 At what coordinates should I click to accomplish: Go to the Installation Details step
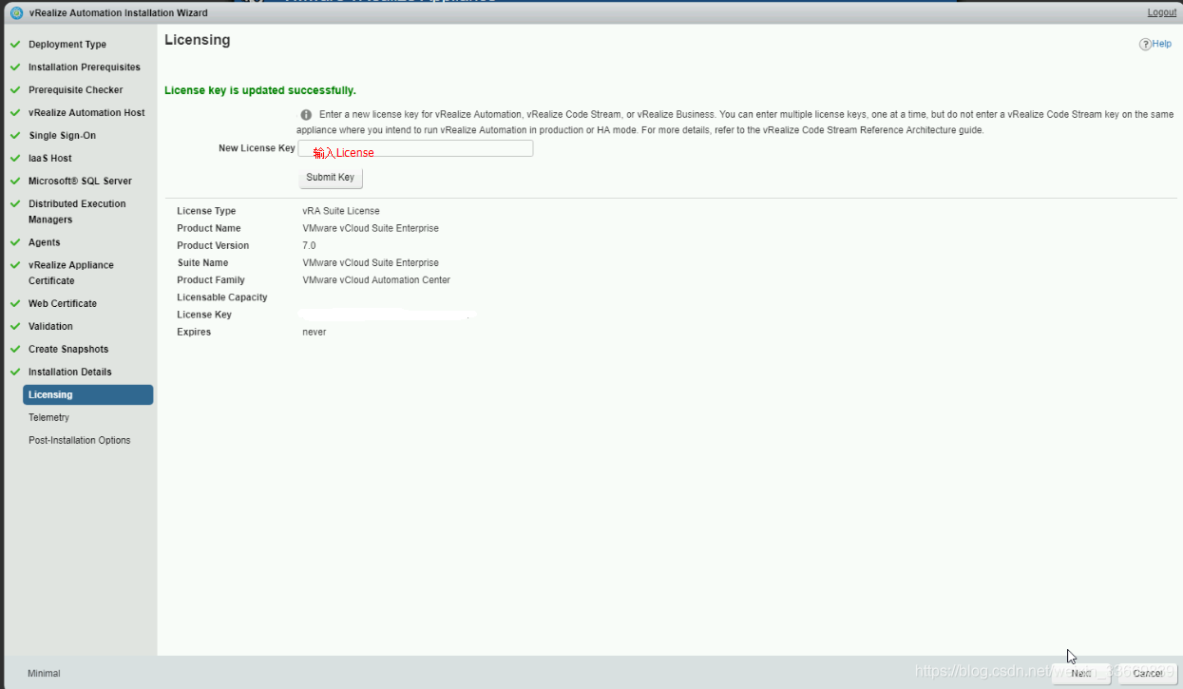[70, 373]
